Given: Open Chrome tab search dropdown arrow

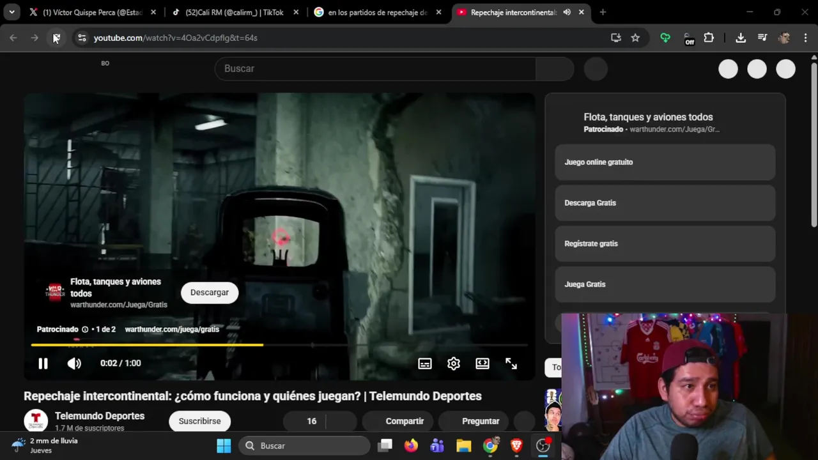Looking at the screenshot, I should [12, 12].
